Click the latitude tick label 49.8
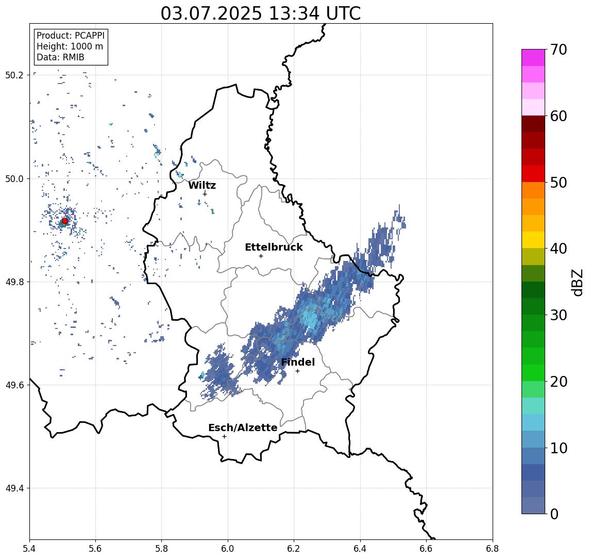Screen dimensions: 590x559 [x=14, y=282]
